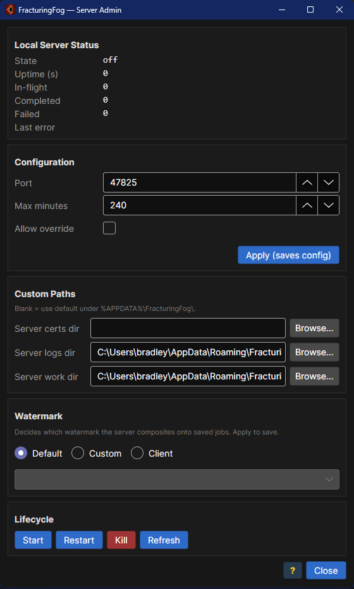Click the State value 'off'
This screenshot has width=354, height=589.
click(x=110, y=60)
